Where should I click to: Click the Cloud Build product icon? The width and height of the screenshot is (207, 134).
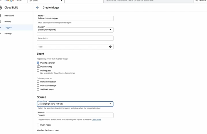7,8
